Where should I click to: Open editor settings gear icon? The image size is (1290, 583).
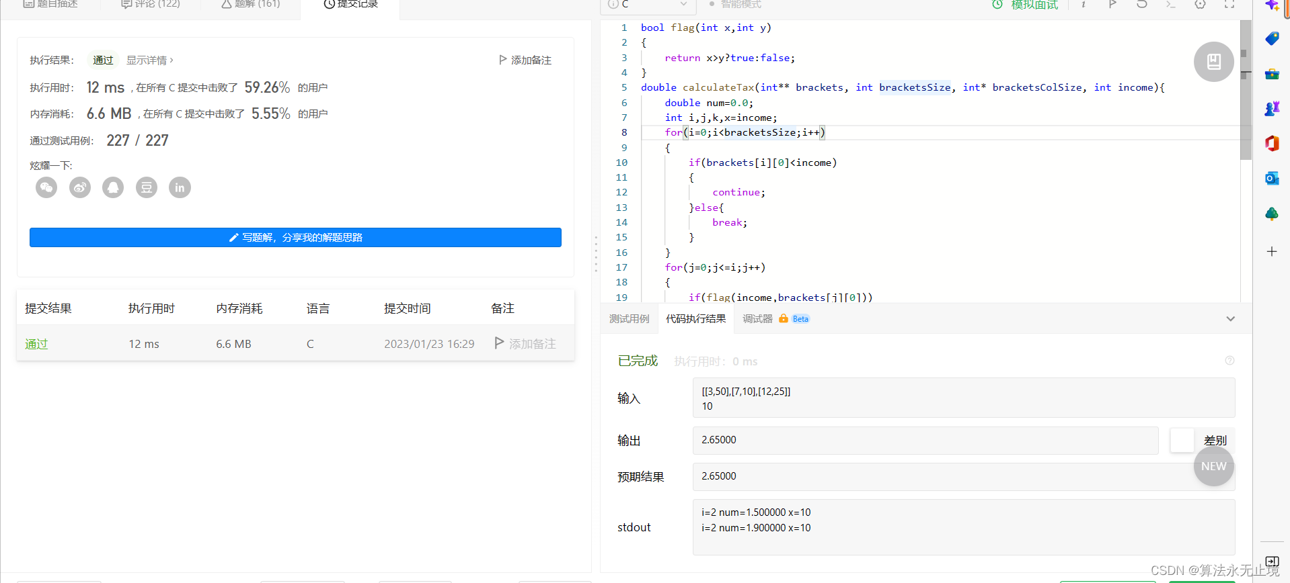[1201, 4]
